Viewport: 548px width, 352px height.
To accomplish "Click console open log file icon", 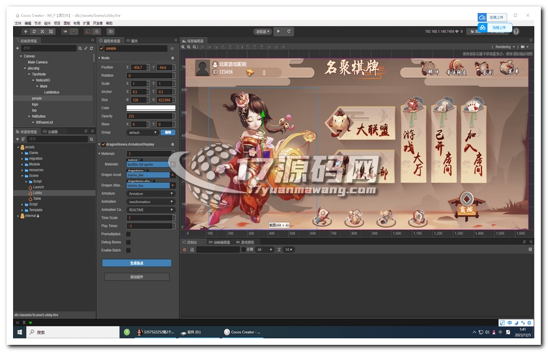I will 192,250.
